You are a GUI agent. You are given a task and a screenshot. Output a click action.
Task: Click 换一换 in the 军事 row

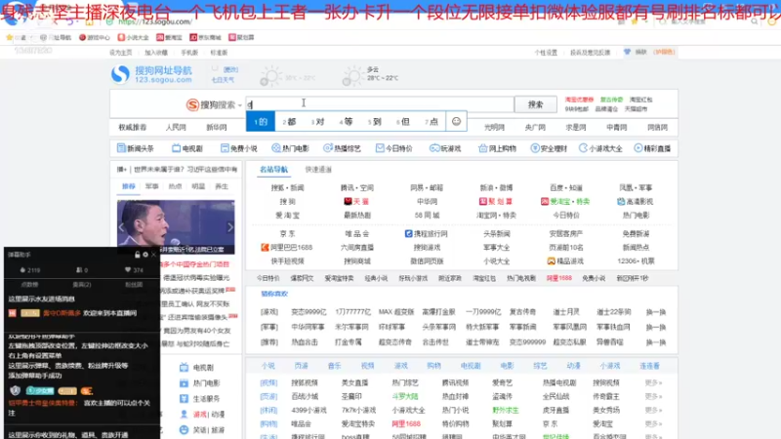click(x=655, y=327)
